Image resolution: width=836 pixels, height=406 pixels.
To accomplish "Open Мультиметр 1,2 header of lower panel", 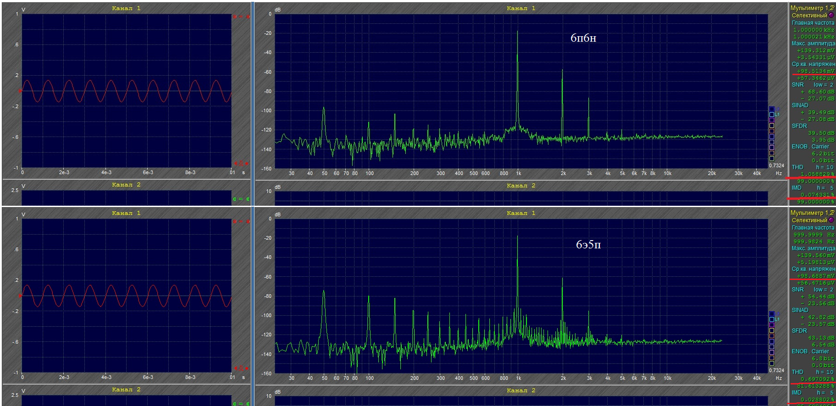I will coord(812,213).
